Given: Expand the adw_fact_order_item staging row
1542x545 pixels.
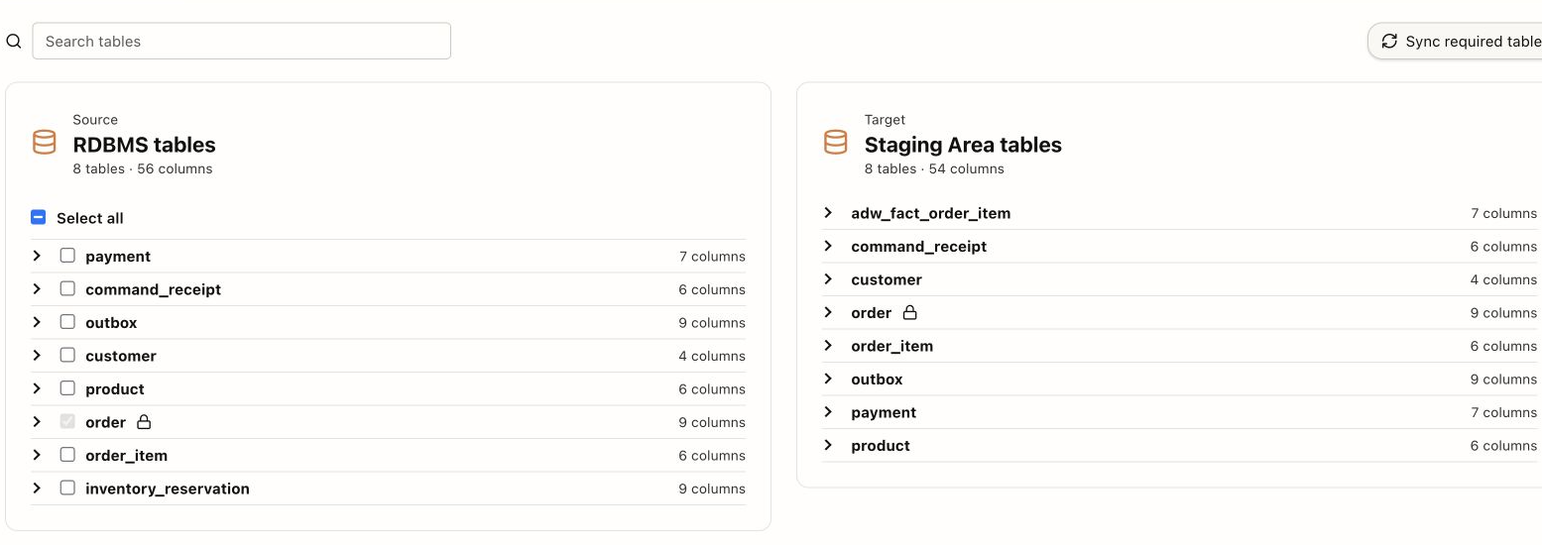Looking at the screenshot, I should [828, 213].
